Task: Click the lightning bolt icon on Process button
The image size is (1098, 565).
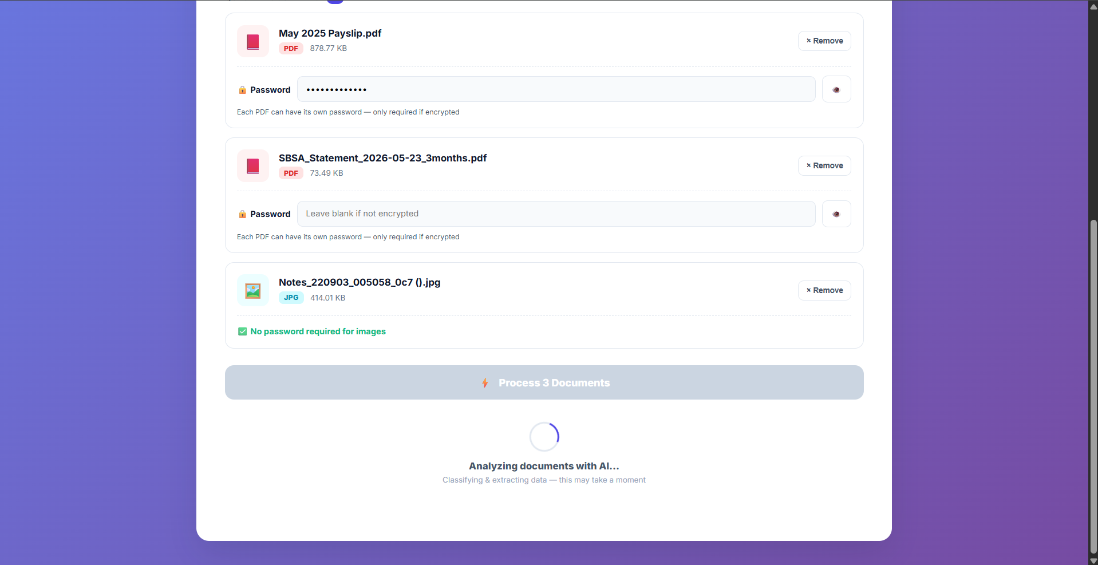Action: tap(485, 383)
